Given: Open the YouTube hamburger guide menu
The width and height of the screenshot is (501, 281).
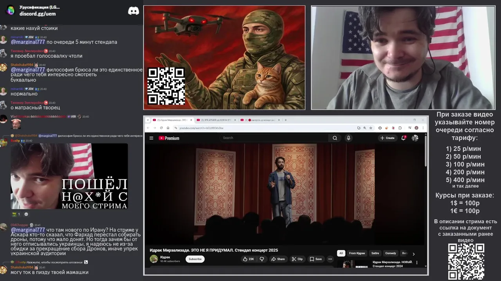Looking at the screenshot, I should click(x=151, y=138).
